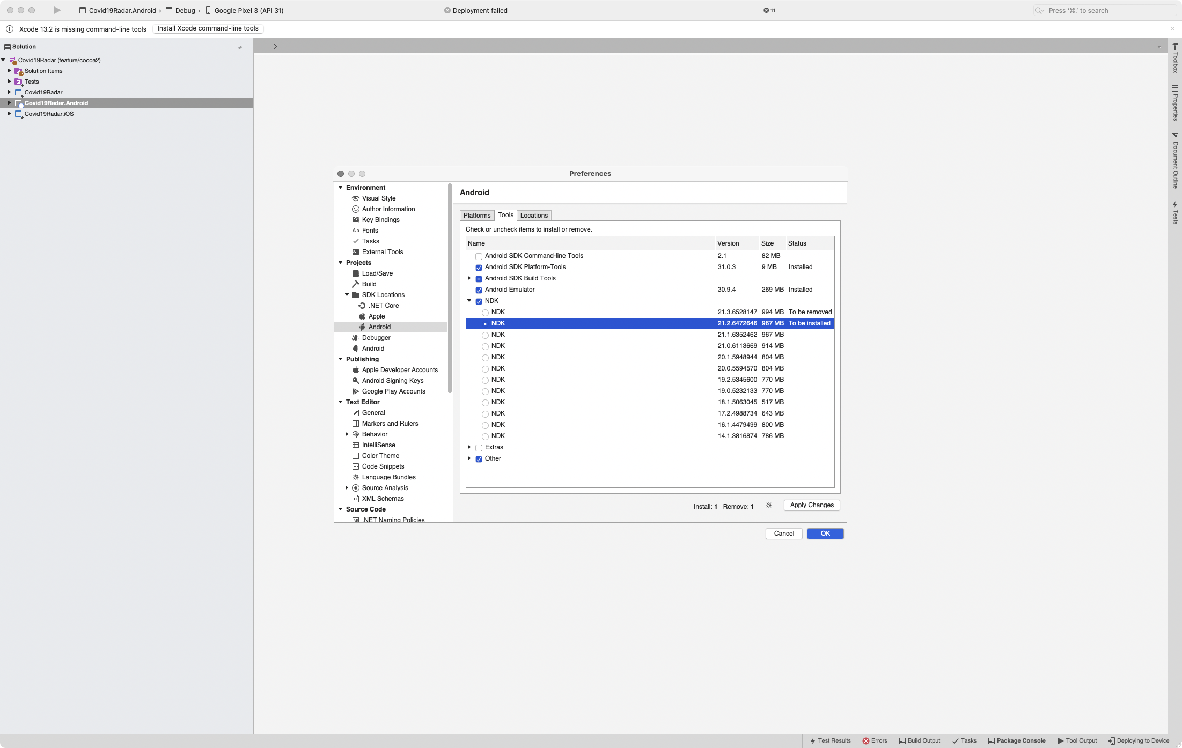The height and width of the screenshot is (748, 1182).
Task: Expand the Extras section
Action: click(x=469, y=447)
